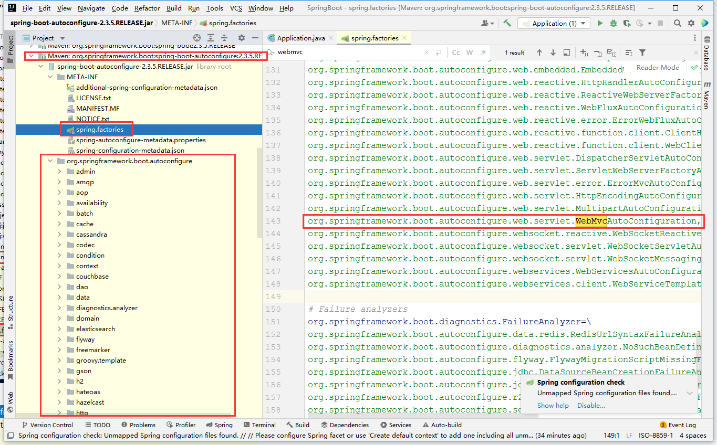Open the Dependencies tool window
The height and width of the screenshot is (445, 717).
(345, 425)
